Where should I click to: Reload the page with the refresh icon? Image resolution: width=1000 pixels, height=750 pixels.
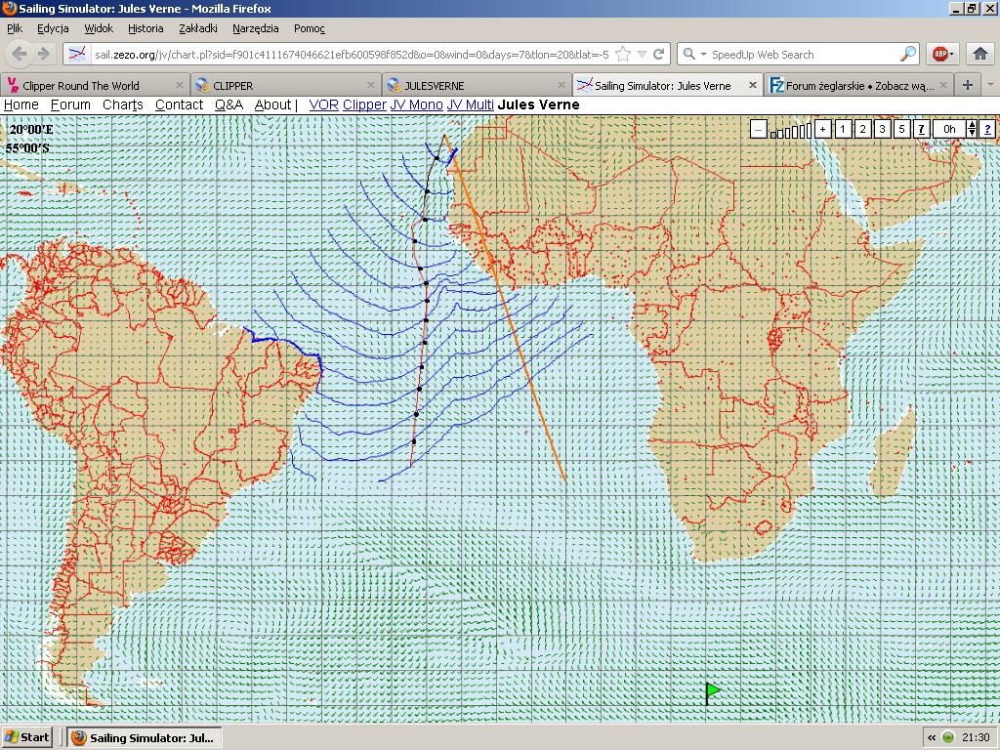click(659, 55)
